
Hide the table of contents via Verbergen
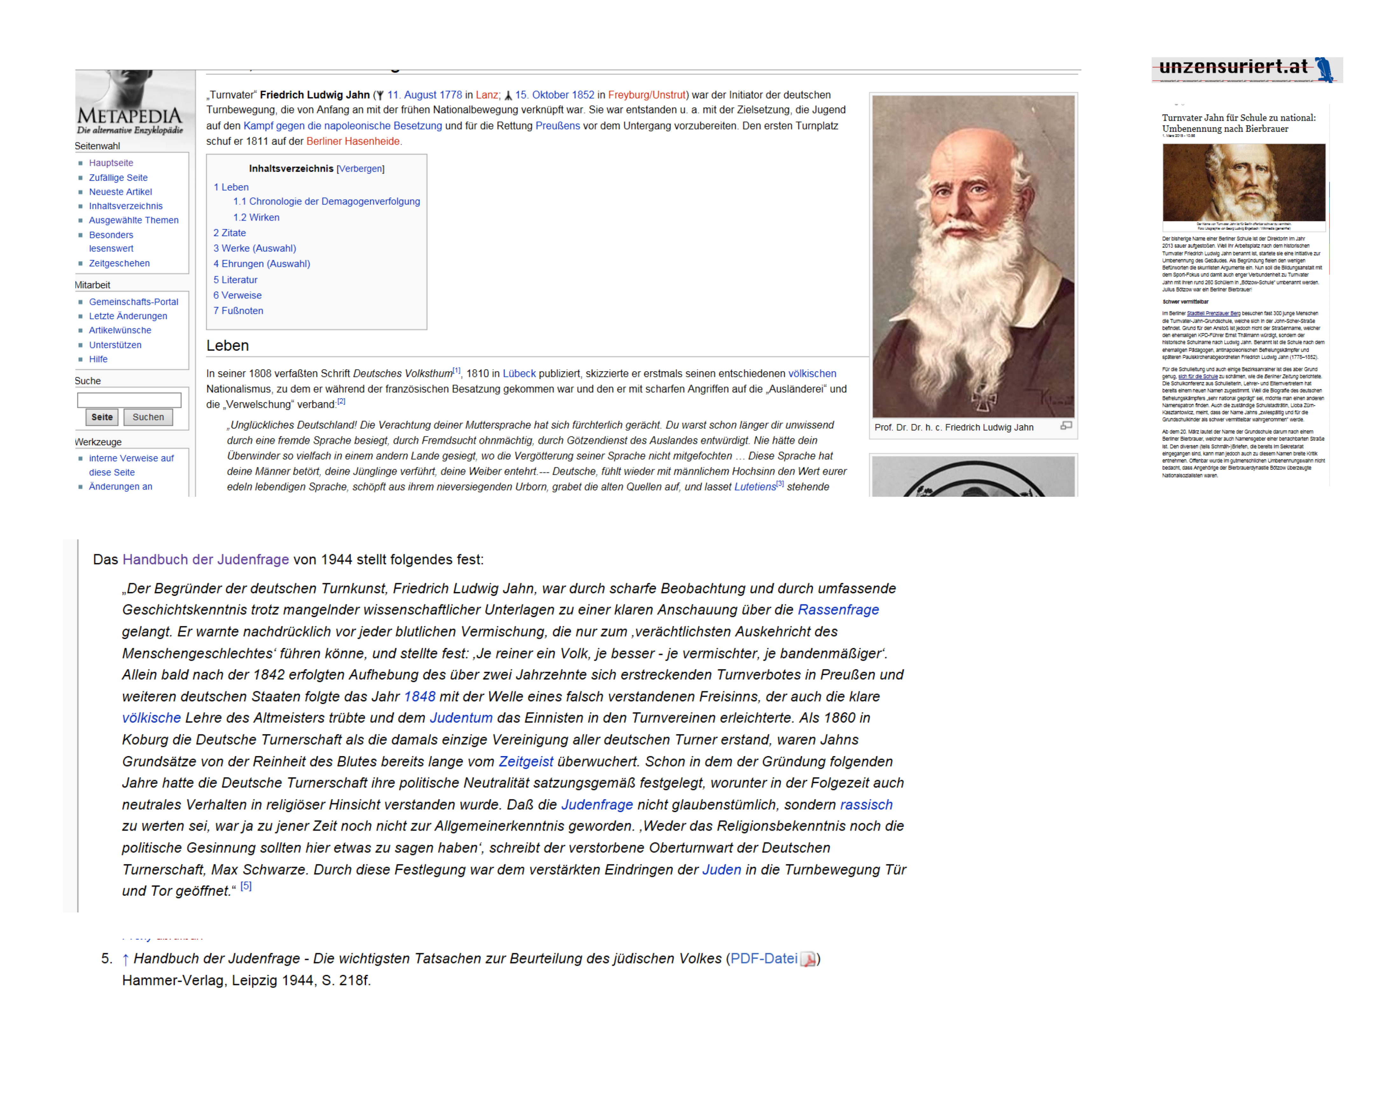(360, 169)
